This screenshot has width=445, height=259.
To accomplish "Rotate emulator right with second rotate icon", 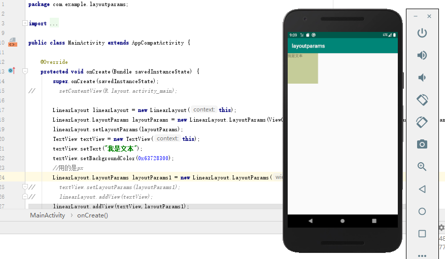I will coord(422,122).
